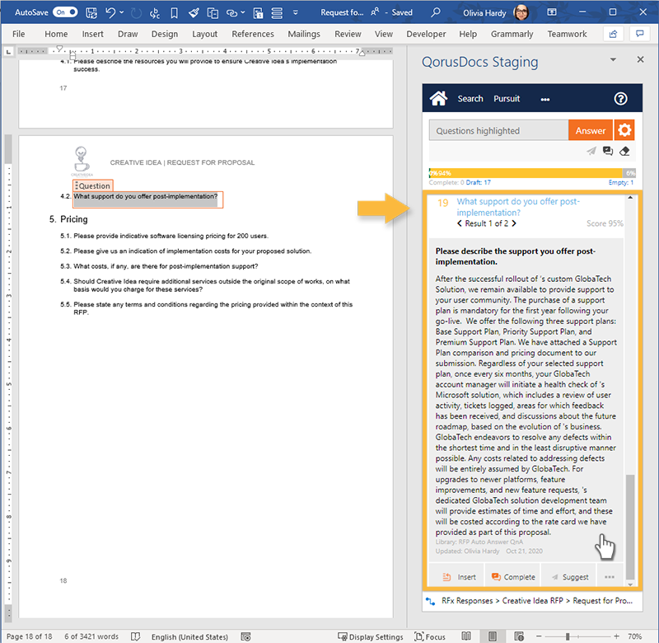
Task: Click the Bookmark icon in quick access toolbar
Action: (174, 13)
